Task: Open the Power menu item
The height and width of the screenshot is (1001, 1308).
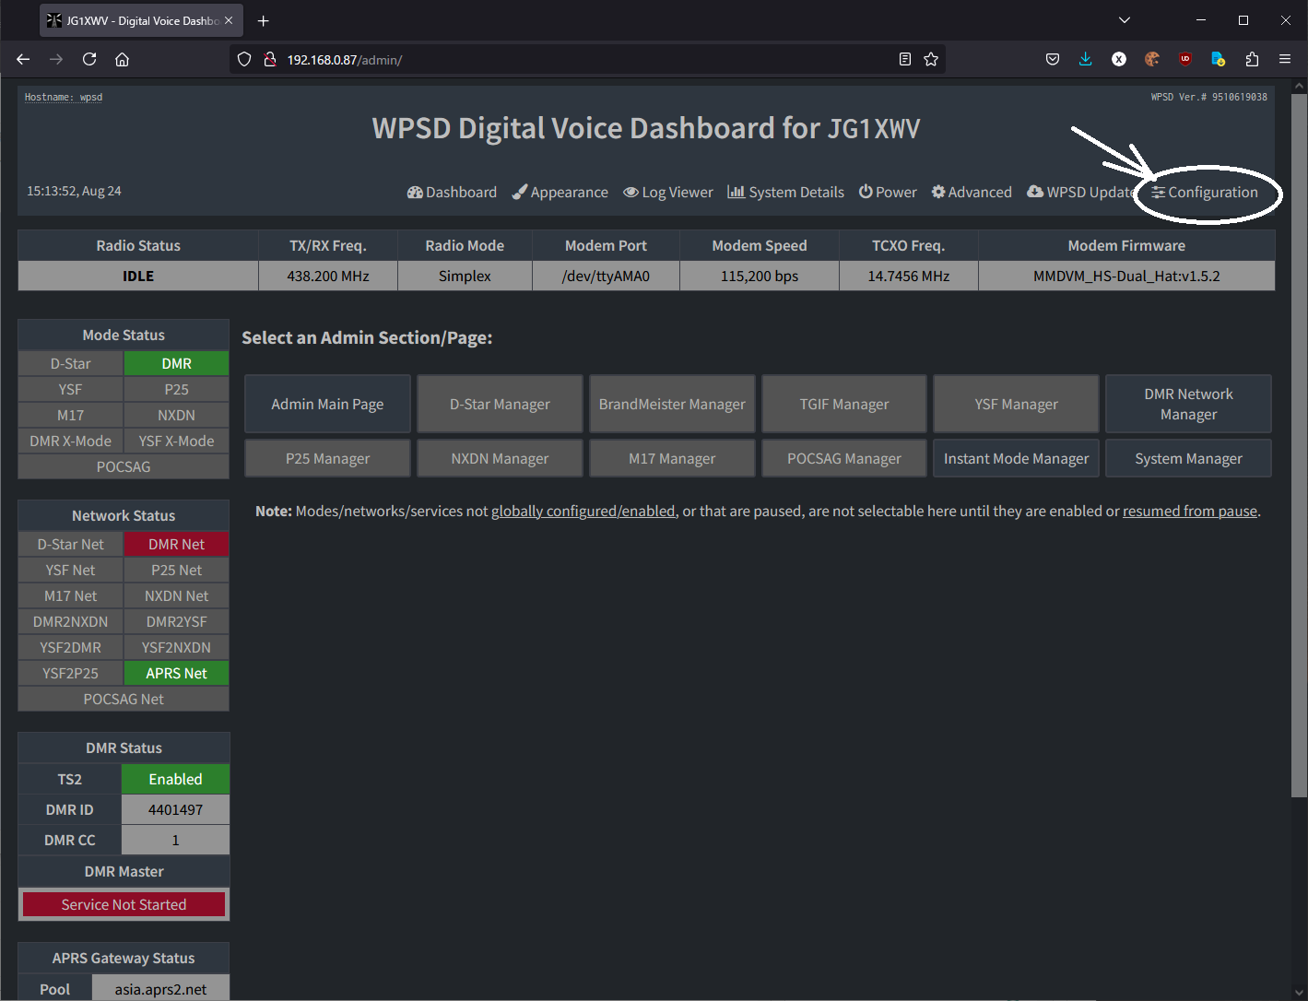Action: (888, 192)
